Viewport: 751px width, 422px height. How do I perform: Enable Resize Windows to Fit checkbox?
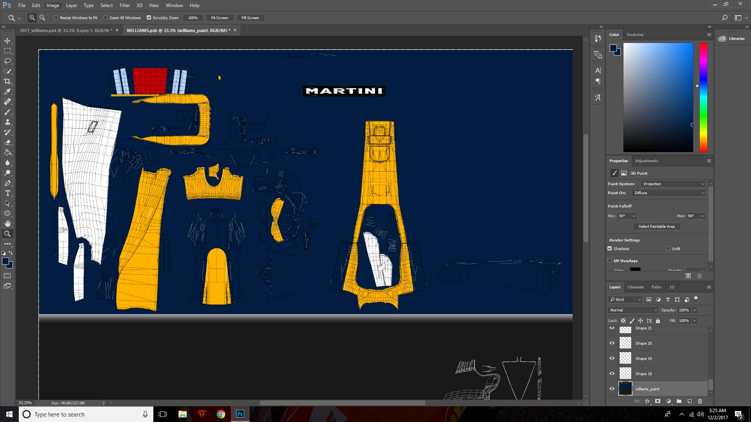point(56,18)
